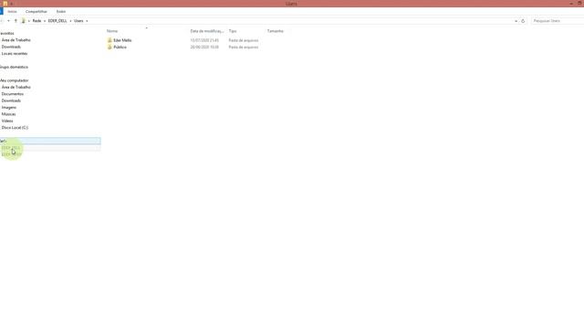
Task: Click the refresh button beside address bar
Action: click(x=523, y=21)
